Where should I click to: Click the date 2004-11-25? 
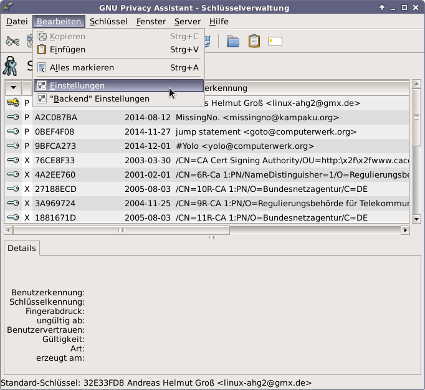coord(148,204)
